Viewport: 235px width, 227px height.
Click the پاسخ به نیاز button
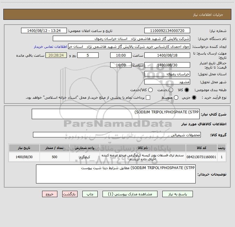(x=178, y=194)
